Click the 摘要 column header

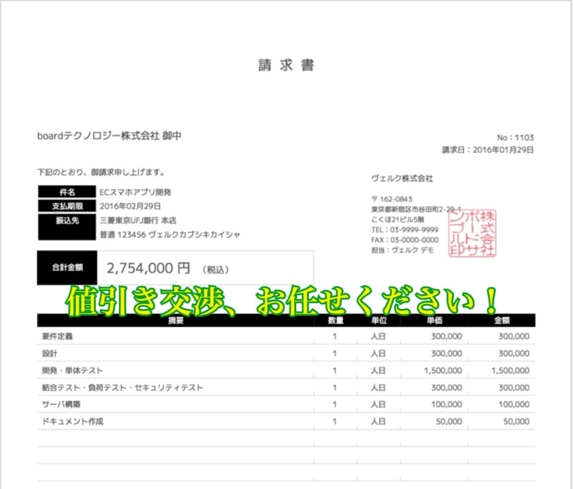point(175,320)
